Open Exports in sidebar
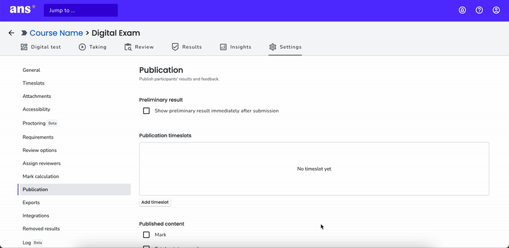509x248 pixels. point(31,203)
